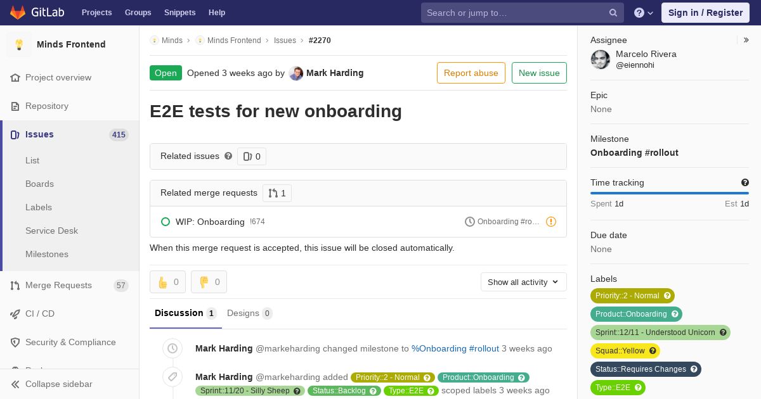Click the Squad::Yellow label help icon

(653, 351)
